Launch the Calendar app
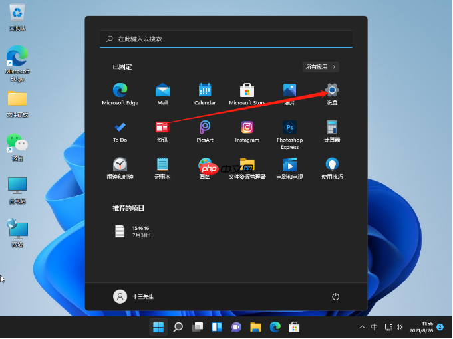Screen dimensions: 453x339 click(205, 94)
